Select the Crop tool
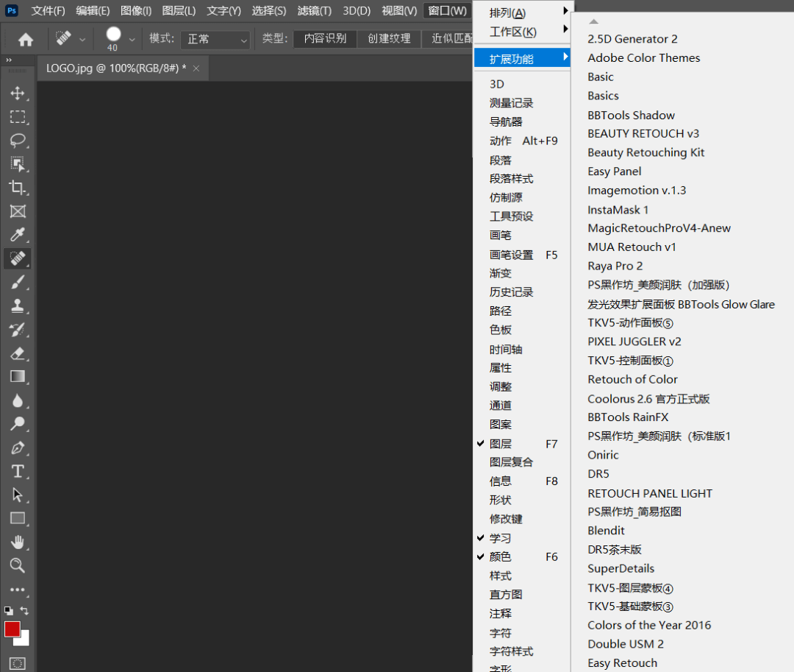This screenshot has height=672, width=794. (18, 188)
